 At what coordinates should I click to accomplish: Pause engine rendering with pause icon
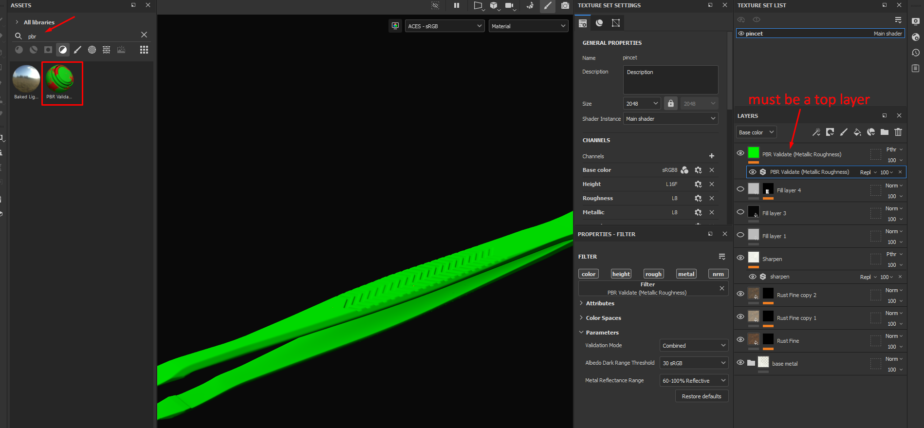[x=457, y=5]
